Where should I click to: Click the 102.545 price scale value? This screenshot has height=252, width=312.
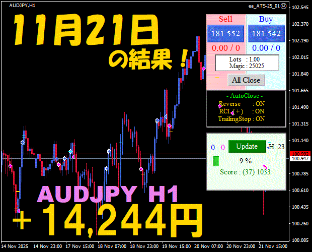300,8
